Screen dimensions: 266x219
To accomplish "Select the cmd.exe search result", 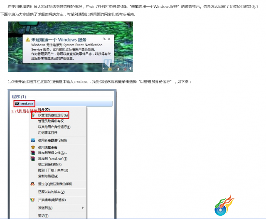I will tap(64, 104).
